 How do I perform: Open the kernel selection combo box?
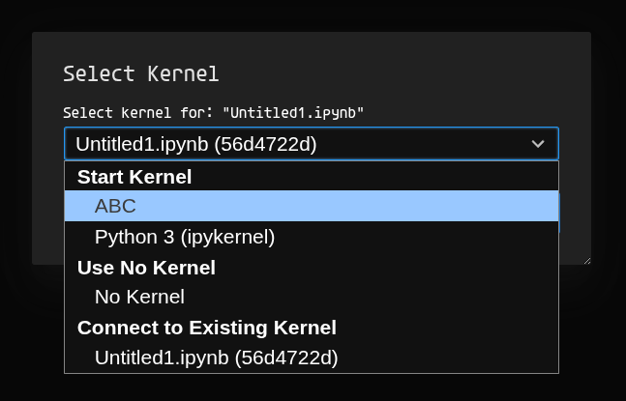pos(311,144)
